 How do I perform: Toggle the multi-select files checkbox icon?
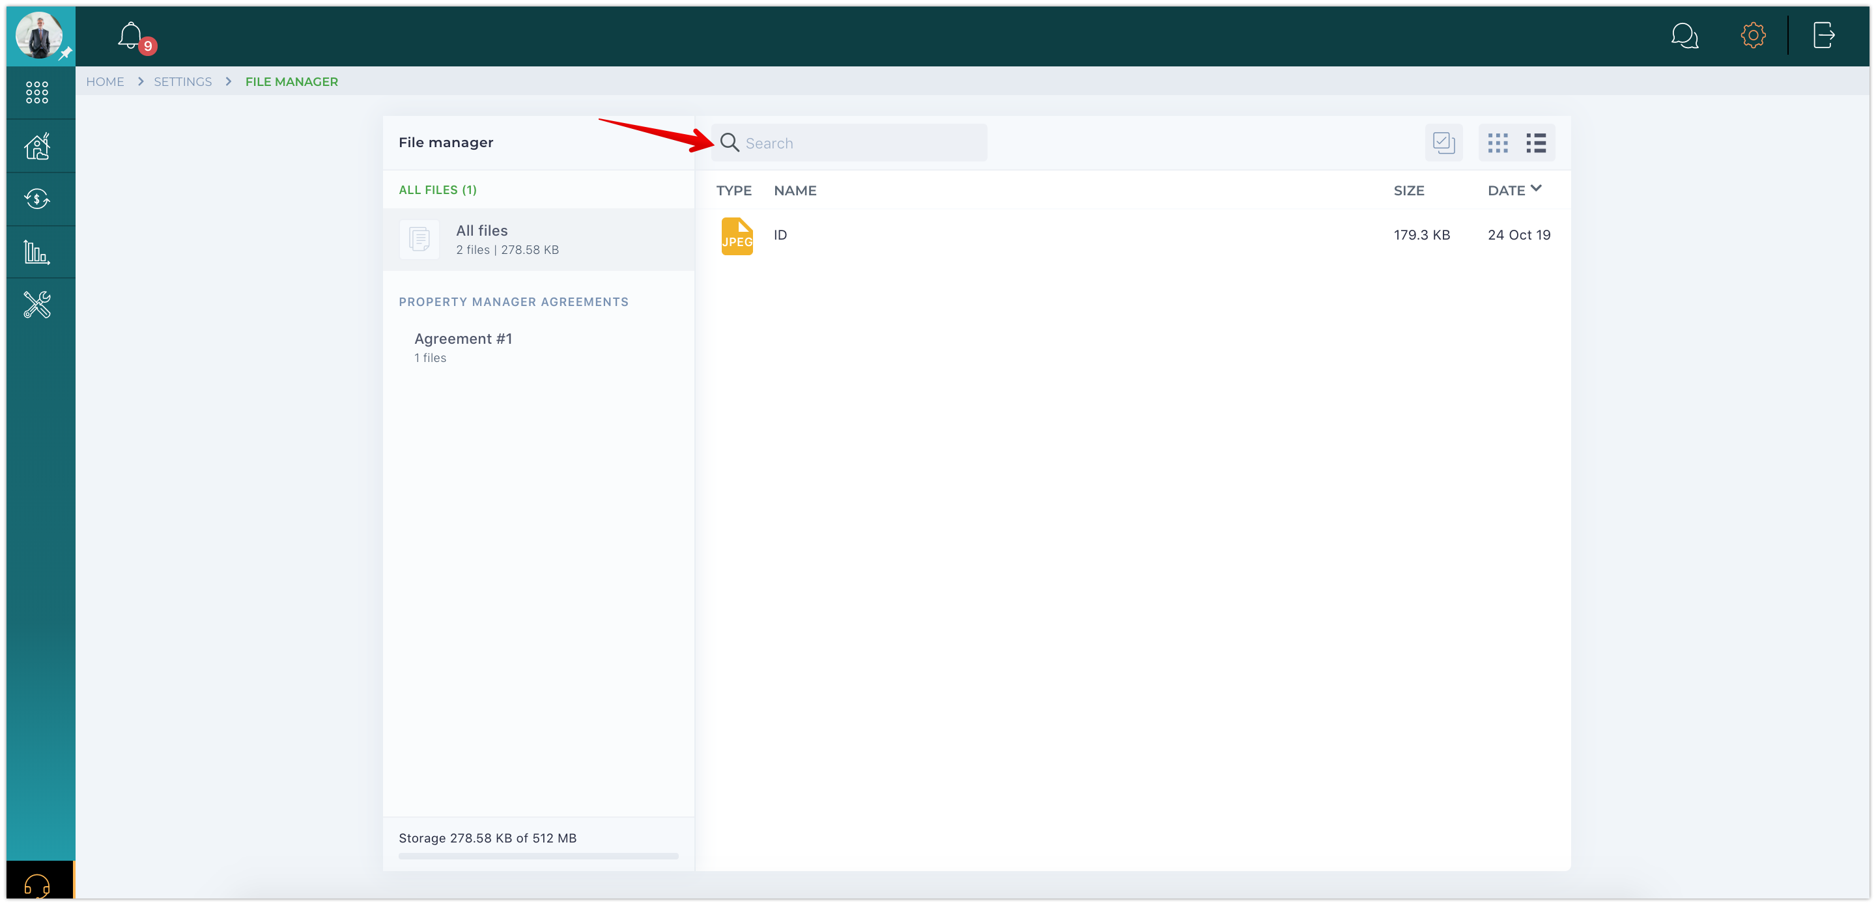click(1443, 143)
